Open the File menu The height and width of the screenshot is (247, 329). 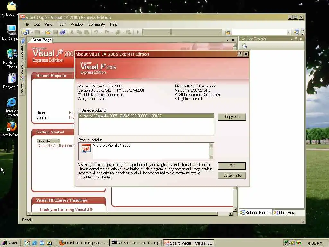coord(26,24)
